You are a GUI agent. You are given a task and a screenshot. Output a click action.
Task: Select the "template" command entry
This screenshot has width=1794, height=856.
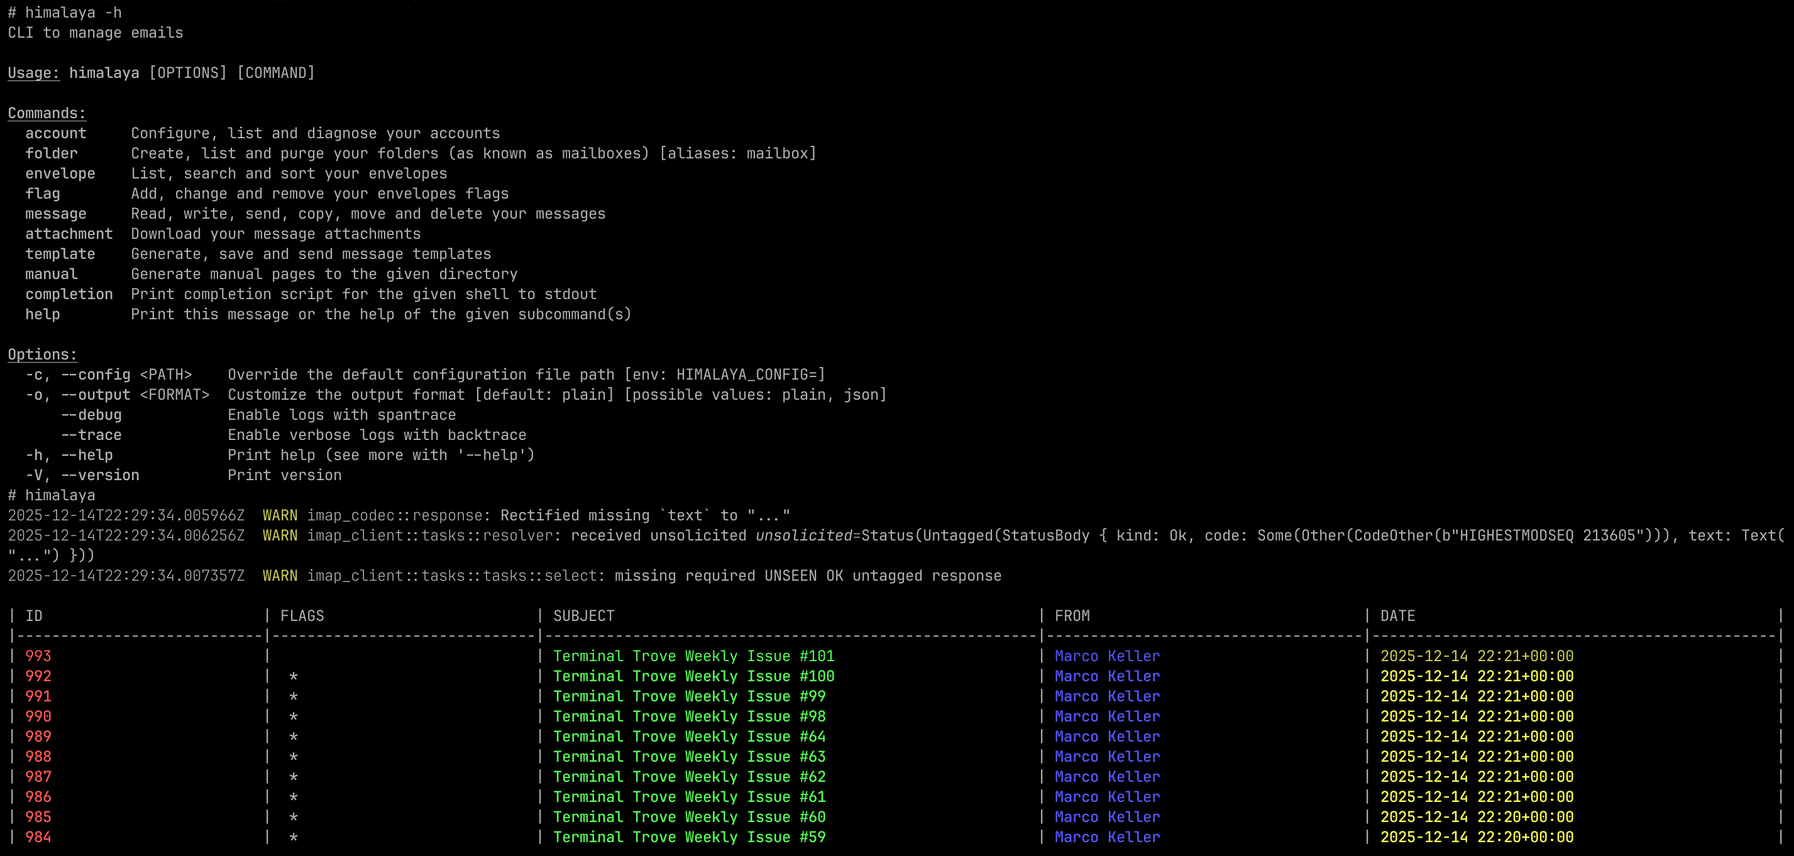tap(60, 253)
